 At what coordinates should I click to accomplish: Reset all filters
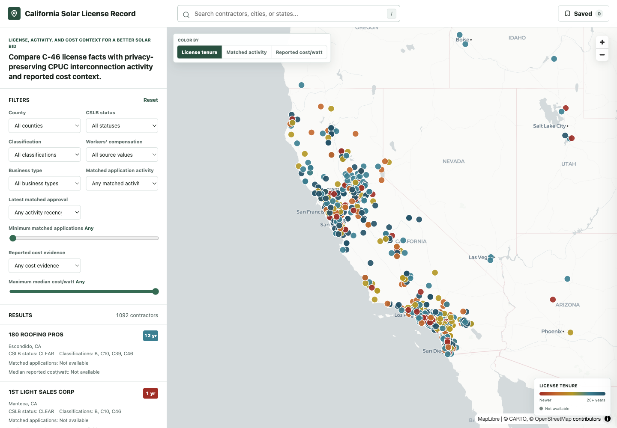click(x=150, y=100)
